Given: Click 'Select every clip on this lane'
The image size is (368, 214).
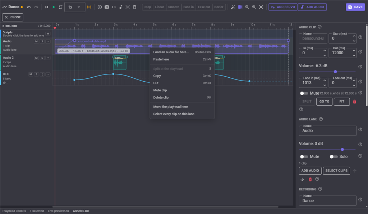Looking at the screenshot, I should [182, 114].
